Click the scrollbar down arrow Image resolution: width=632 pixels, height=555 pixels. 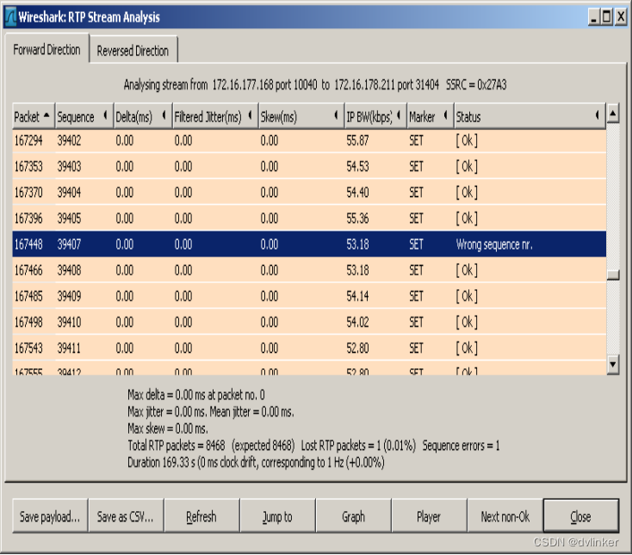613,365
